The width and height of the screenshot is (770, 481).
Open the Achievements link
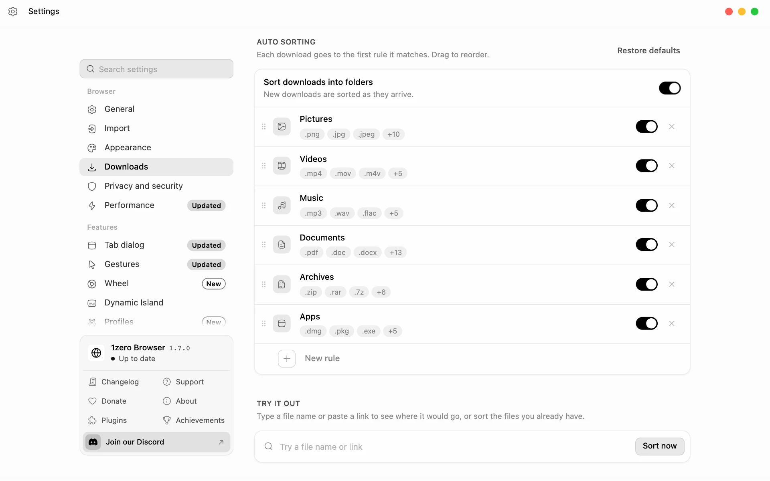pyautogui.click(x=194, y=420)
